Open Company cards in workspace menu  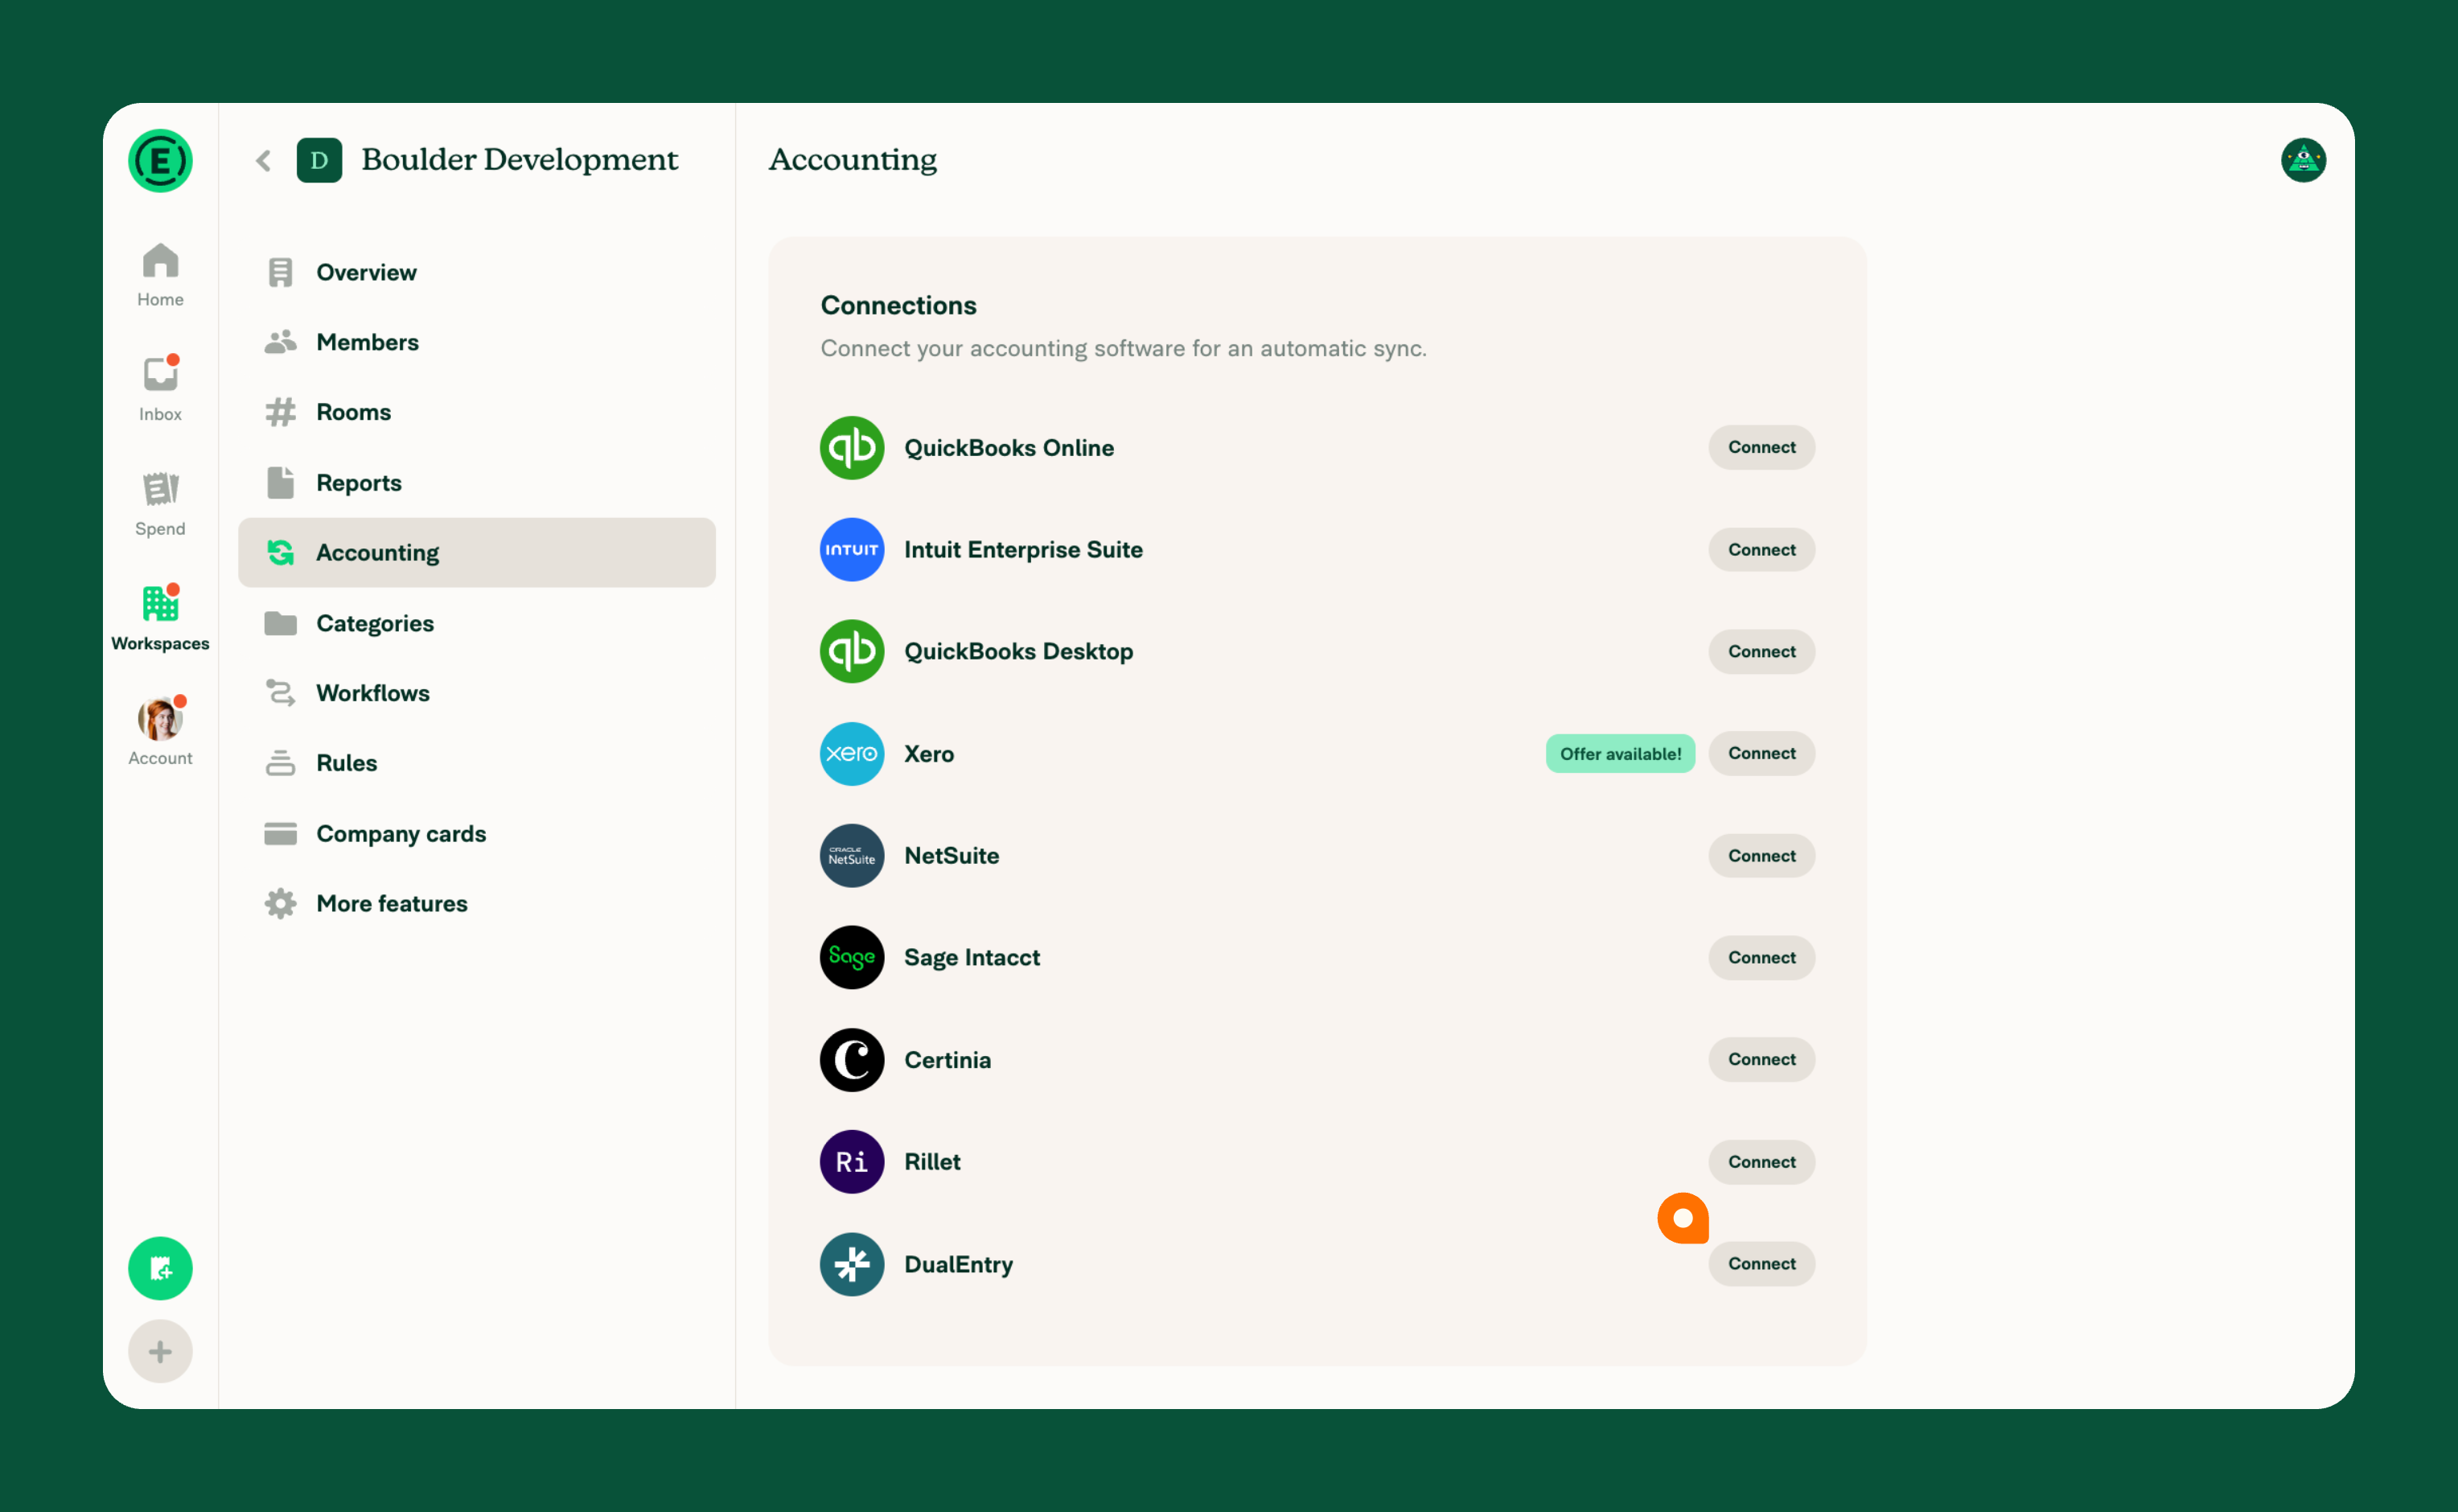coord(476,833)
